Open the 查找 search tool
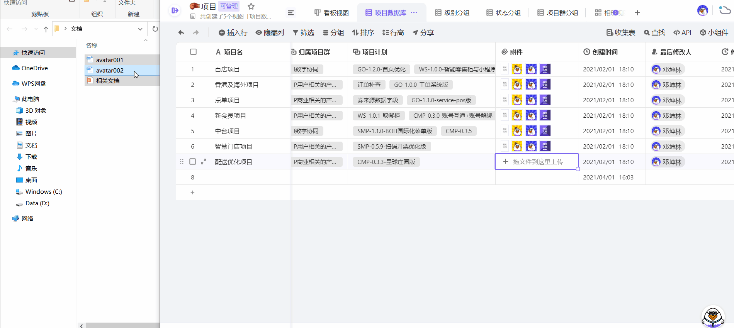Viewport: 734px width, 328px height. coord(654,33)
